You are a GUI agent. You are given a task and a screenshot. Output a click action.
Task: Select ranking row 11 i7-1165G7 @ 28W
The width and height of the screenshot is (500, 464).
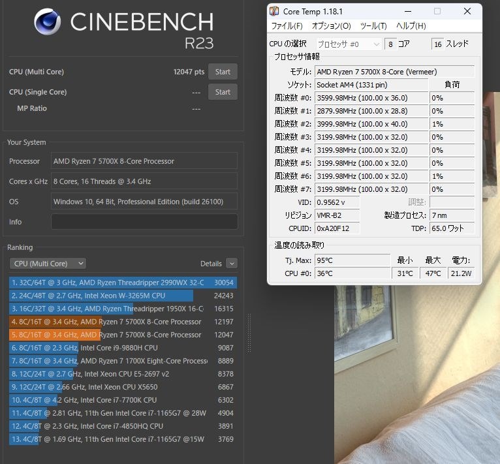click(x=123, y=413)
